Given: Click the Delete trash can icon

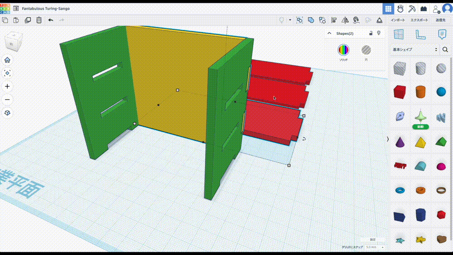Looking at the screenshot, I should [x=39, y=20].
